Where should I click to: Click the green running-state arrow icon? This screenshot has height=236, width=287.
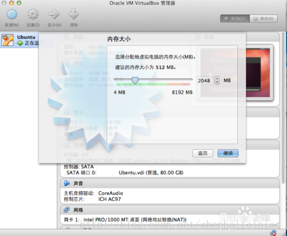[20, 43]
